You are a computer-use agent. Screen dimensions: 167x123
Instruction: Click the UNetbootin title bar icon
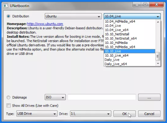pyautogui.click(x=6, y=6)
